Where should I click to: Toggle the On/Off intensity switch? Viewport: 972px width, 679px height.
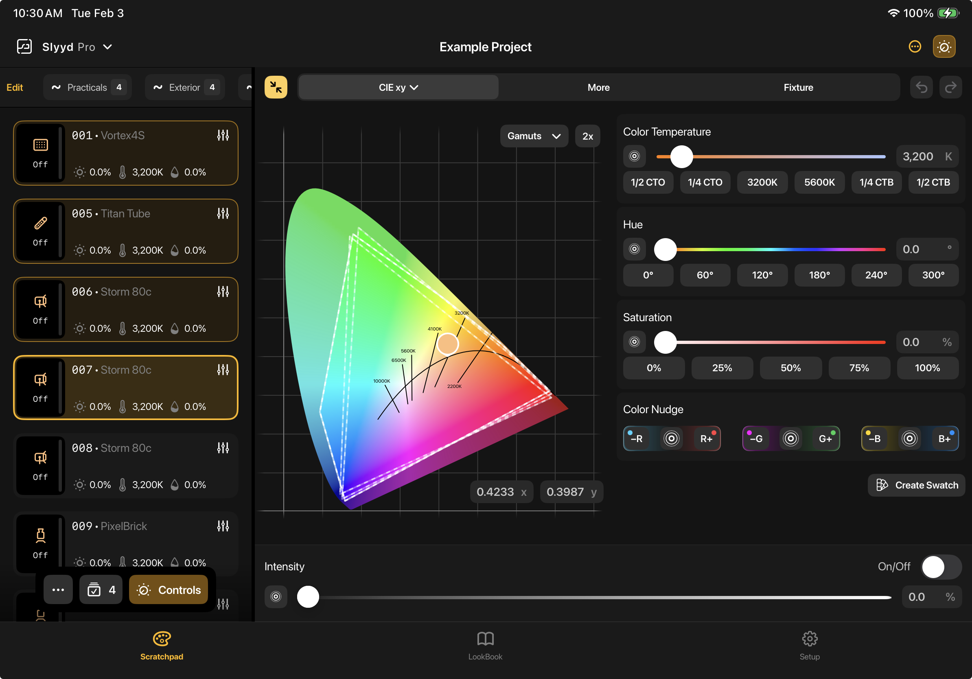[941, 567]
